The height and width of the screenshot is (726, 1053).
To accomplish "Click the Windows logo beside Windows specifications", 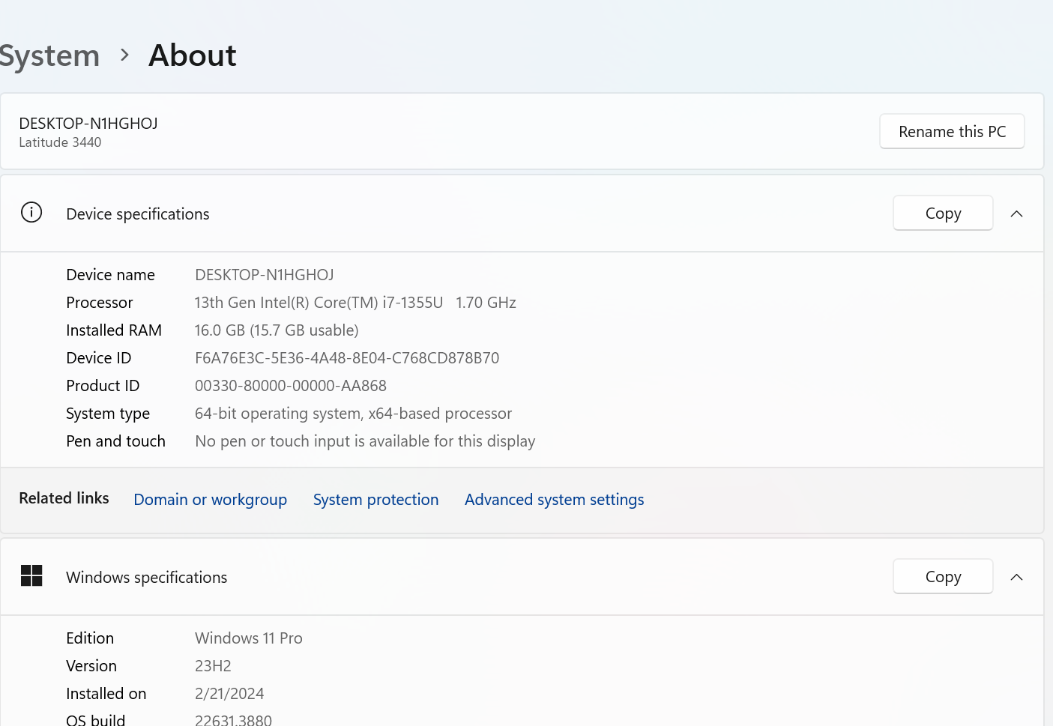I will (x=31, y=576).
